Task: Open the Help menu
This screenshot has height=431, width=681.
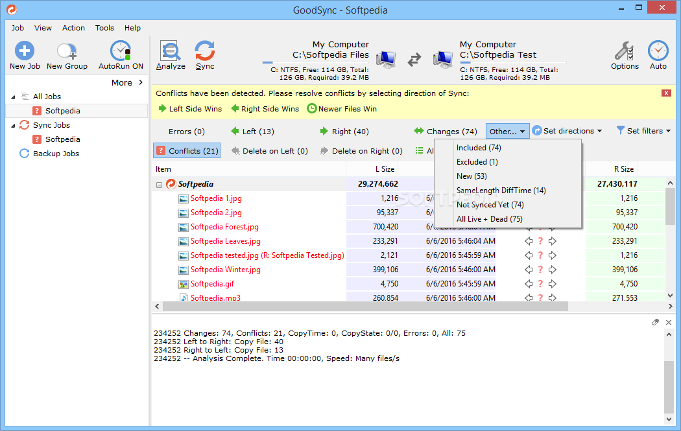Action: pos(132,28)
